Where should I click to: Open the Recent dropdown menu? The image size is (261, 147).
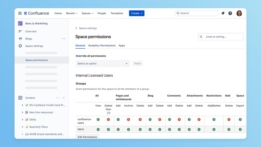(72, 13)
